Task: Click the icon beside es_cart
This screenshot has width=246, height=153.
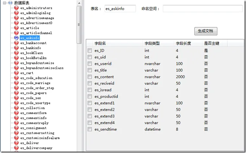Action: [16, 73]
